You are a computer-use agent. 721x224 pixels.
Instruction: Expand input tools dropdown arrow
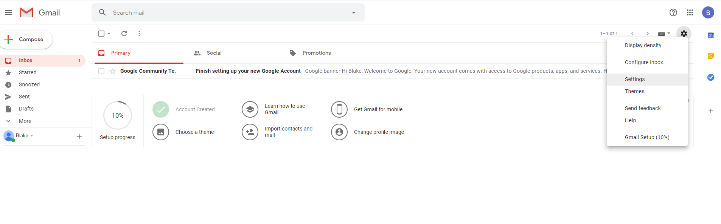click(669, 33)
